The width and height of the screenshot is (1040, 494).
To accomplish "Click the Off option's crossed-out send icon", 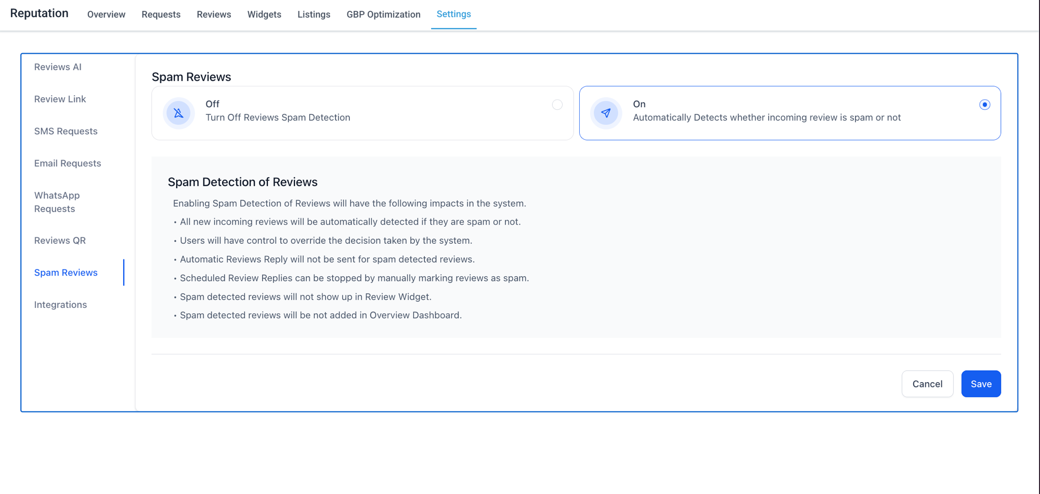I will point(178,113).
